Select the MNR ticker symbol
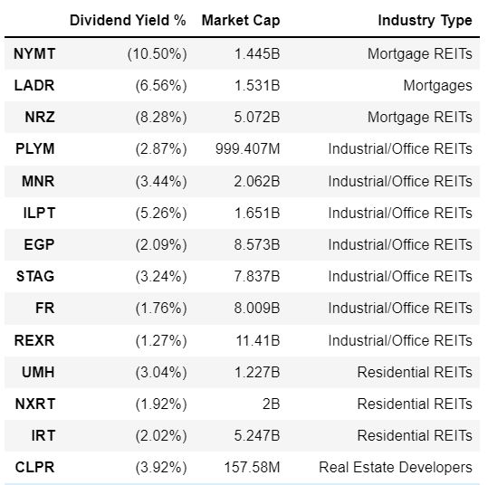The height and width of the screenshot is (485, 488). click(x=38, y=181)
